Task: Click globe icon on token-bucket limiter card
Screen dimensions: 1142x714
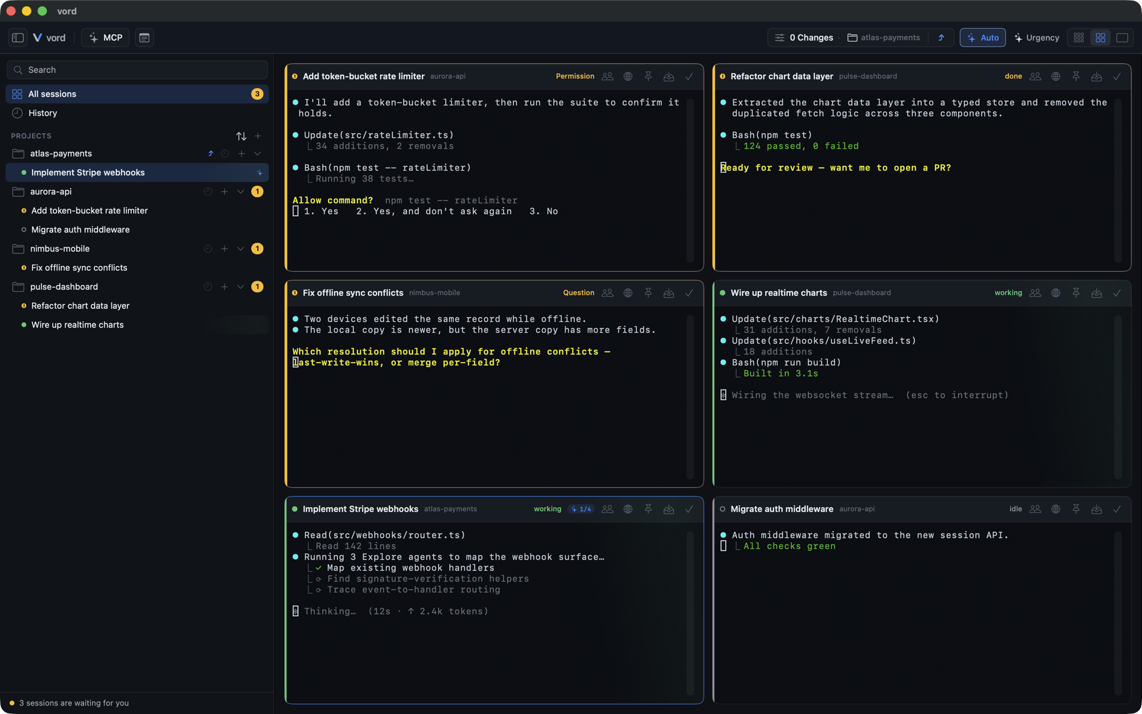Action: (628, 77)
